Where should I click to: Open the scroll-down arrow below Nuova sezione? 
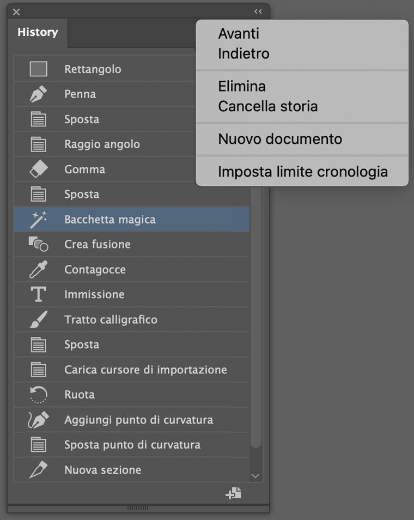(x=255, y=475)
